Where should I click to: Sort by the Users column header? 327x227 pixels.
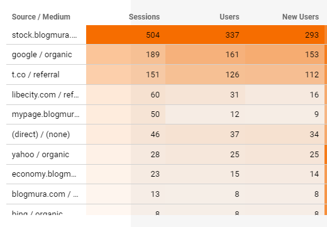coord(230,17)
